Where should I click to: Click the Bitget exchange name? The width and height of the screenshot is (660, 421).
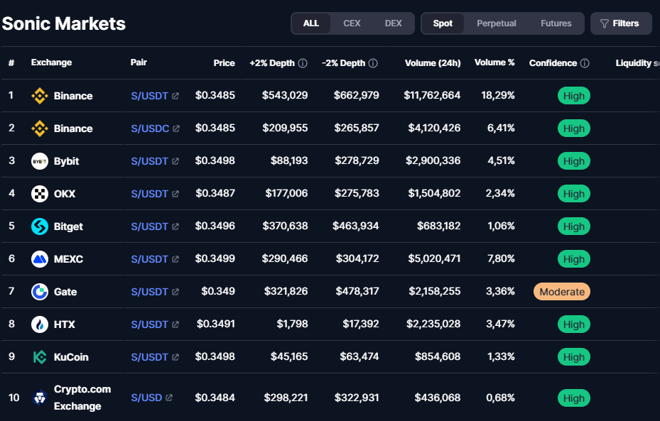coord(68,226)
